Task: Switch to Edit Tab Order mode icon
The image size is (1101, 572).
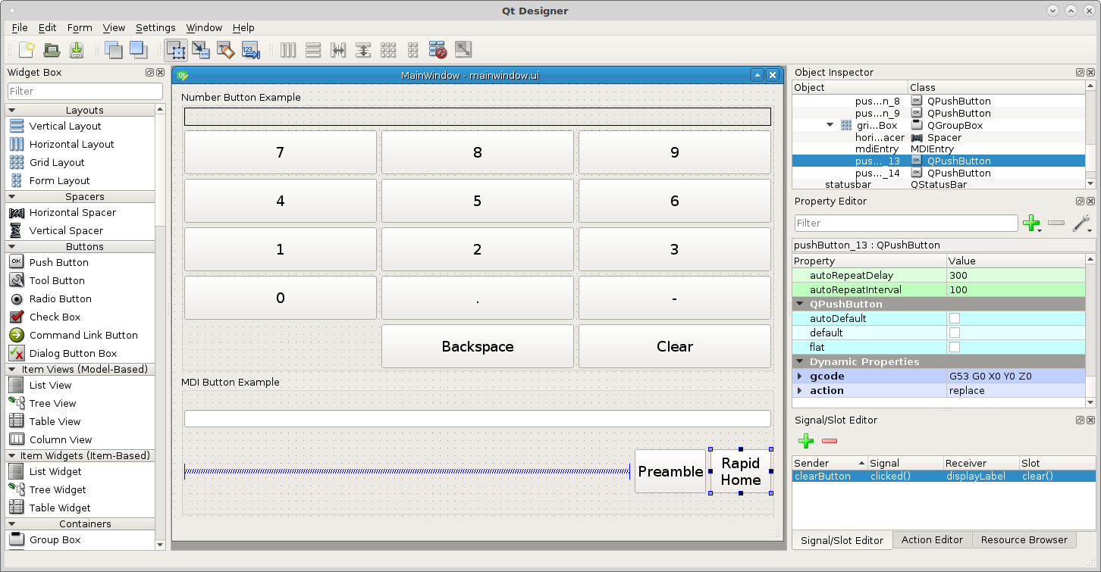Action: click(x=251, y=51)
